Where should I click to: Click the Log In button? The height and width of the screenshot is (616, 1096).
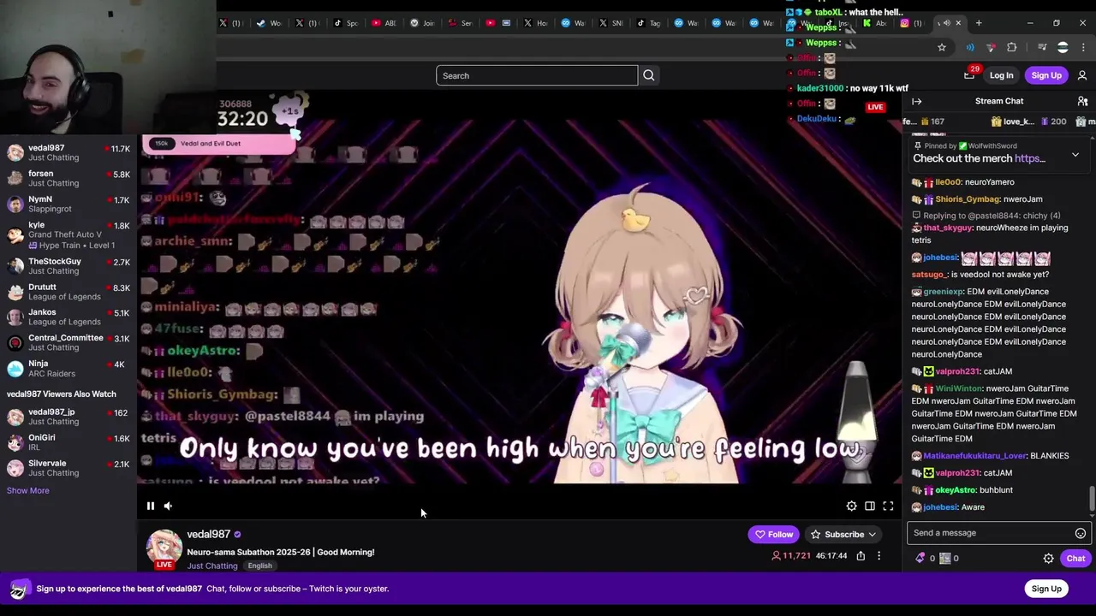(x=1001, y=75)
